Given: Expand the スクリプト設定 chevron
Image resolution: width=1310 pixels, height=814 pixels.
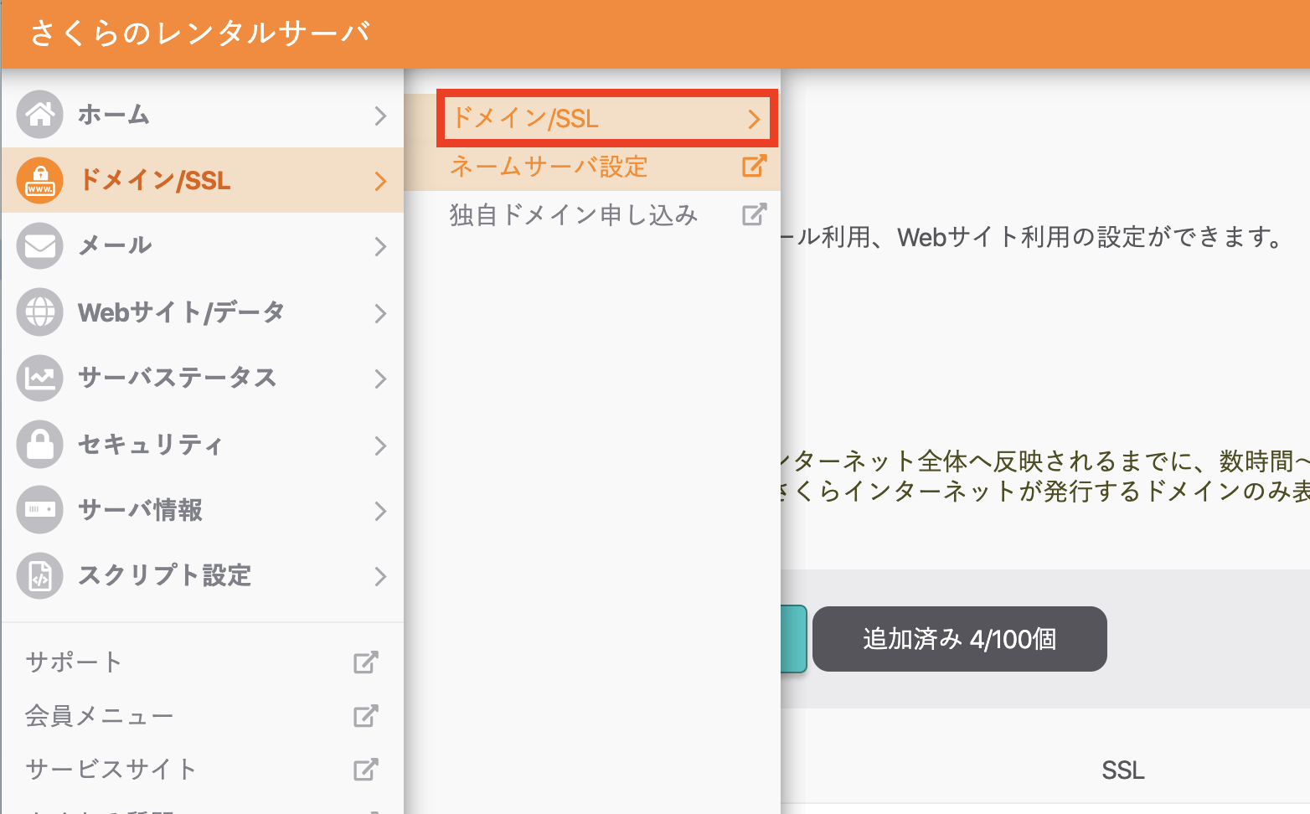Looking at the screenshot, I should point(380,576).
